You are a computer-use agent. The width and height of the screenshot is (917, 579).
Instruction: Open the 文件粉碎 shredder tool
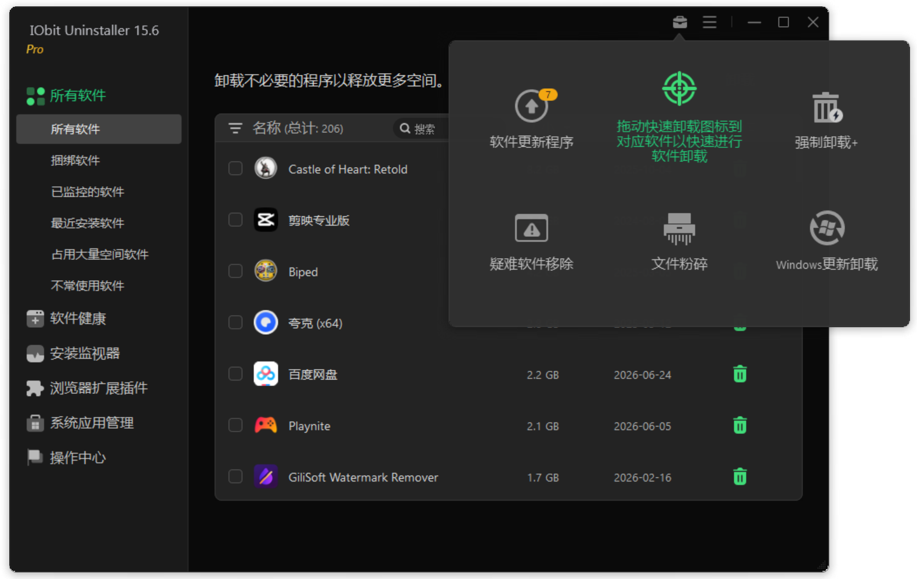click(679, 242)
